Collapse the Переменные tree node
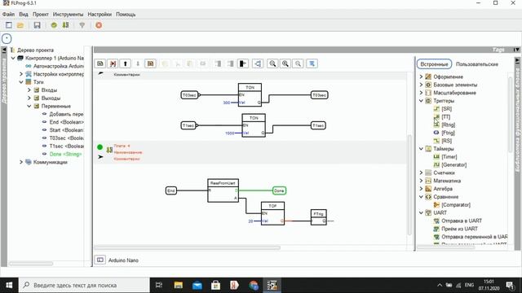522x293 pixels. 29,106
